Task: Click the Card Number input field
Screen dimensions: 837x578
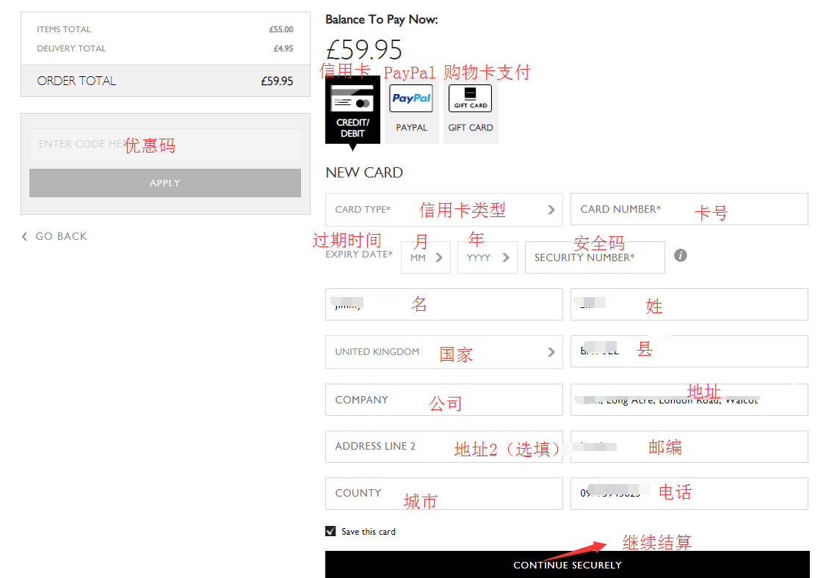Action: [x=689, y=210]
